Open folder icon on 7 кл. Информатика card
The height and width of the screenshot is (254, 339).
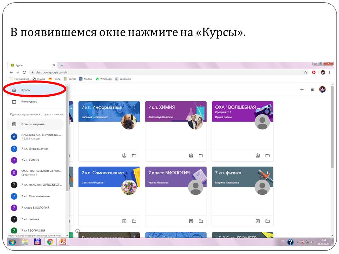pos(134,156)
